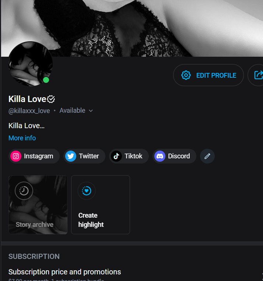Click the story archive clock icon

[x=24, y=191]
